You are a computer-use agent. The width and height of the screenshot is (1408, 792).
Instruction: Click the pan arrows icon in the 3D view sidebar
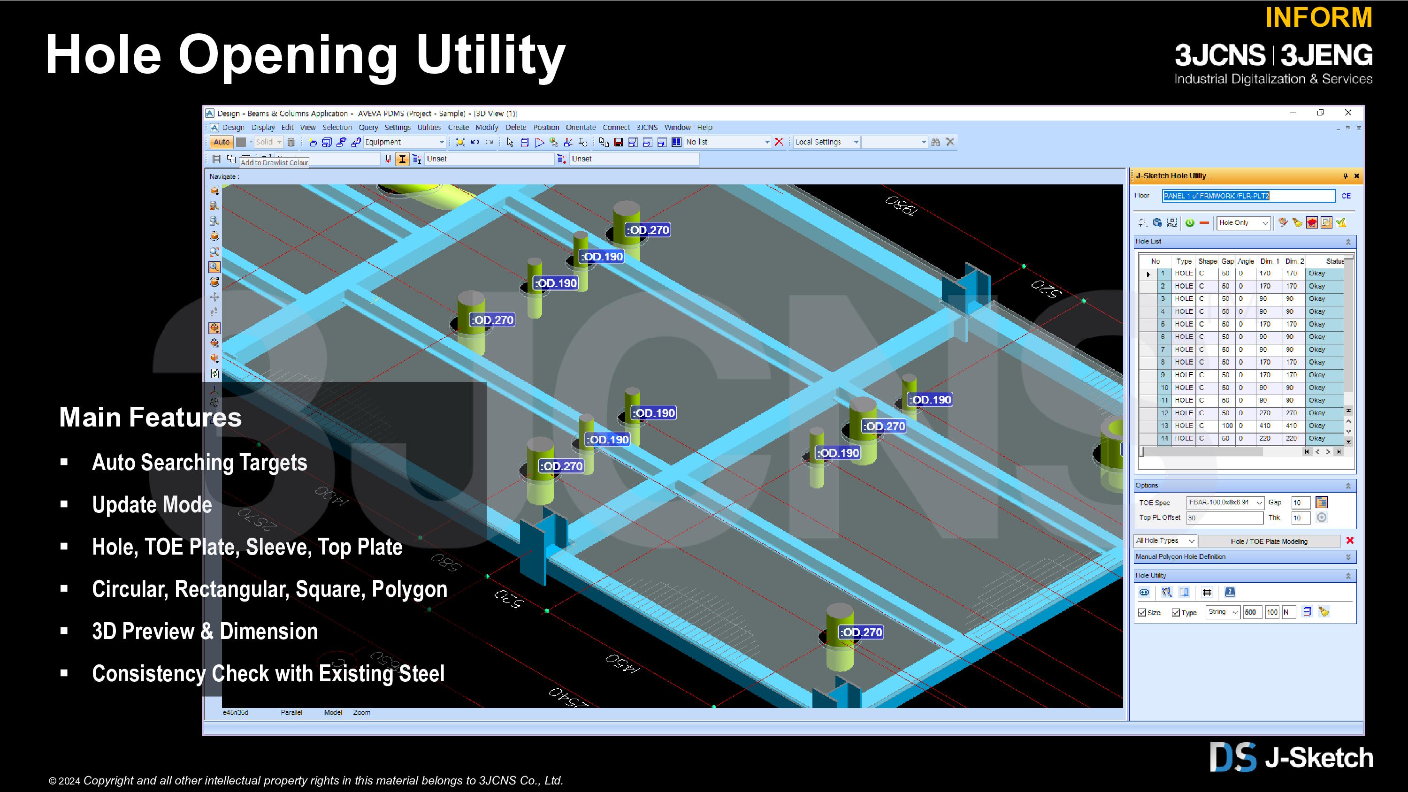click(x=214, y=297)
